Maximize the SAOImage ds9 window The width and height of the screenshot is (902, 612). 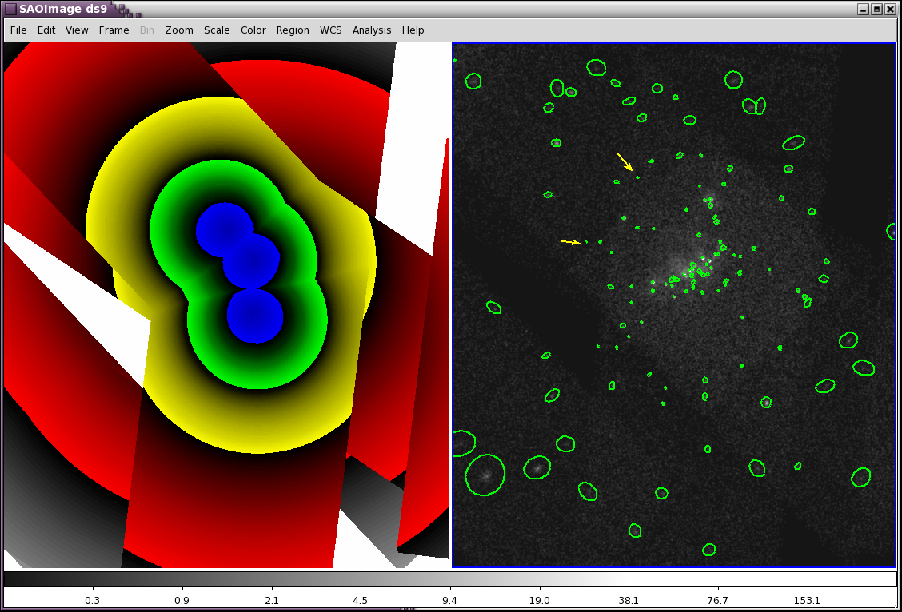[876, 9]
